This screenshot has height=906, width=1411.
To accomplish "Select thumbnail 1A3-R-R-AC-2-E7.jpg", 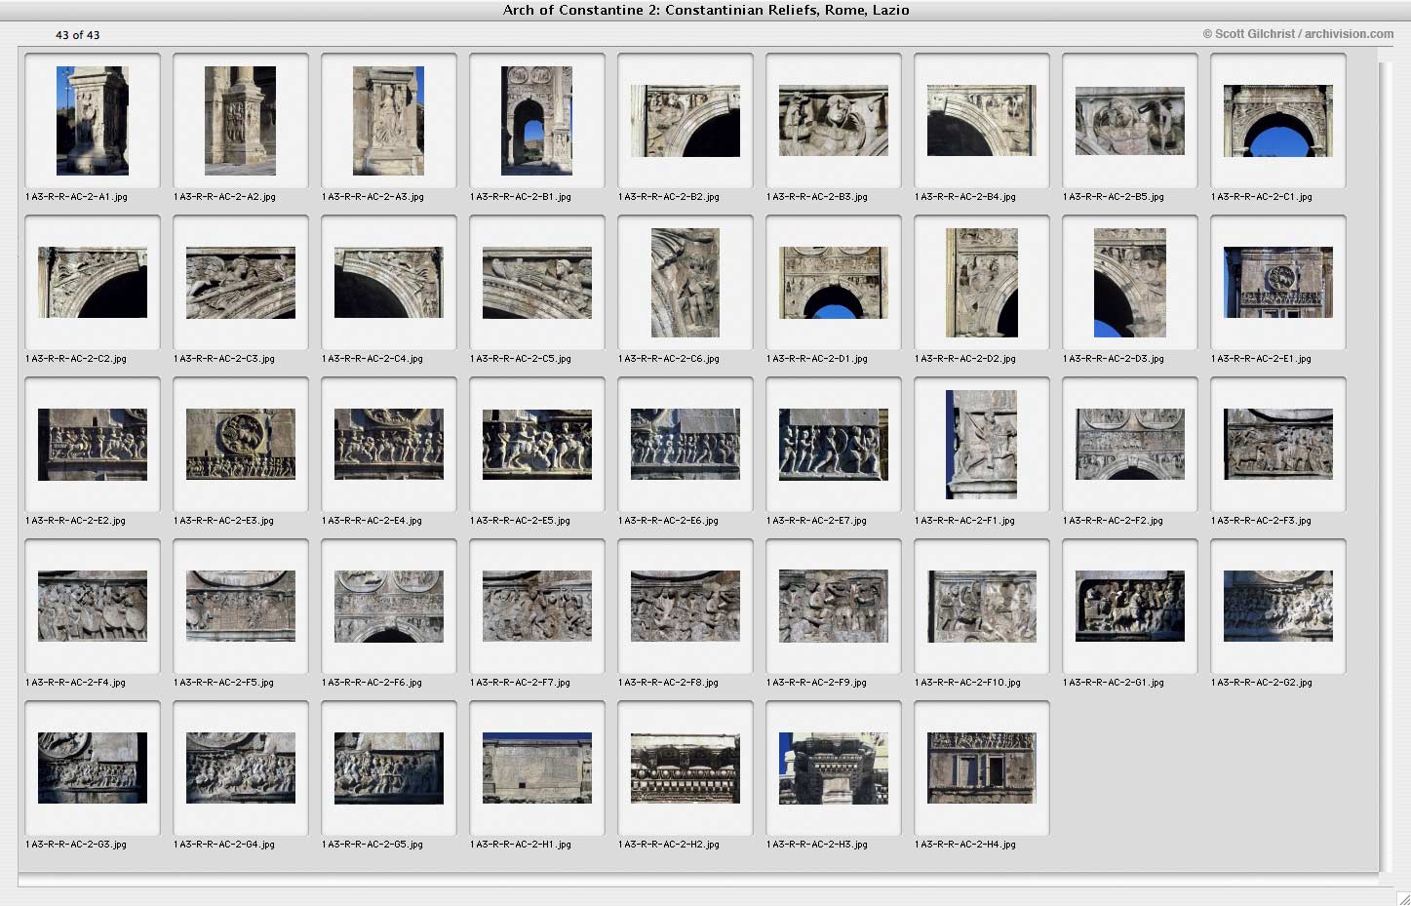I will (834, 445).
